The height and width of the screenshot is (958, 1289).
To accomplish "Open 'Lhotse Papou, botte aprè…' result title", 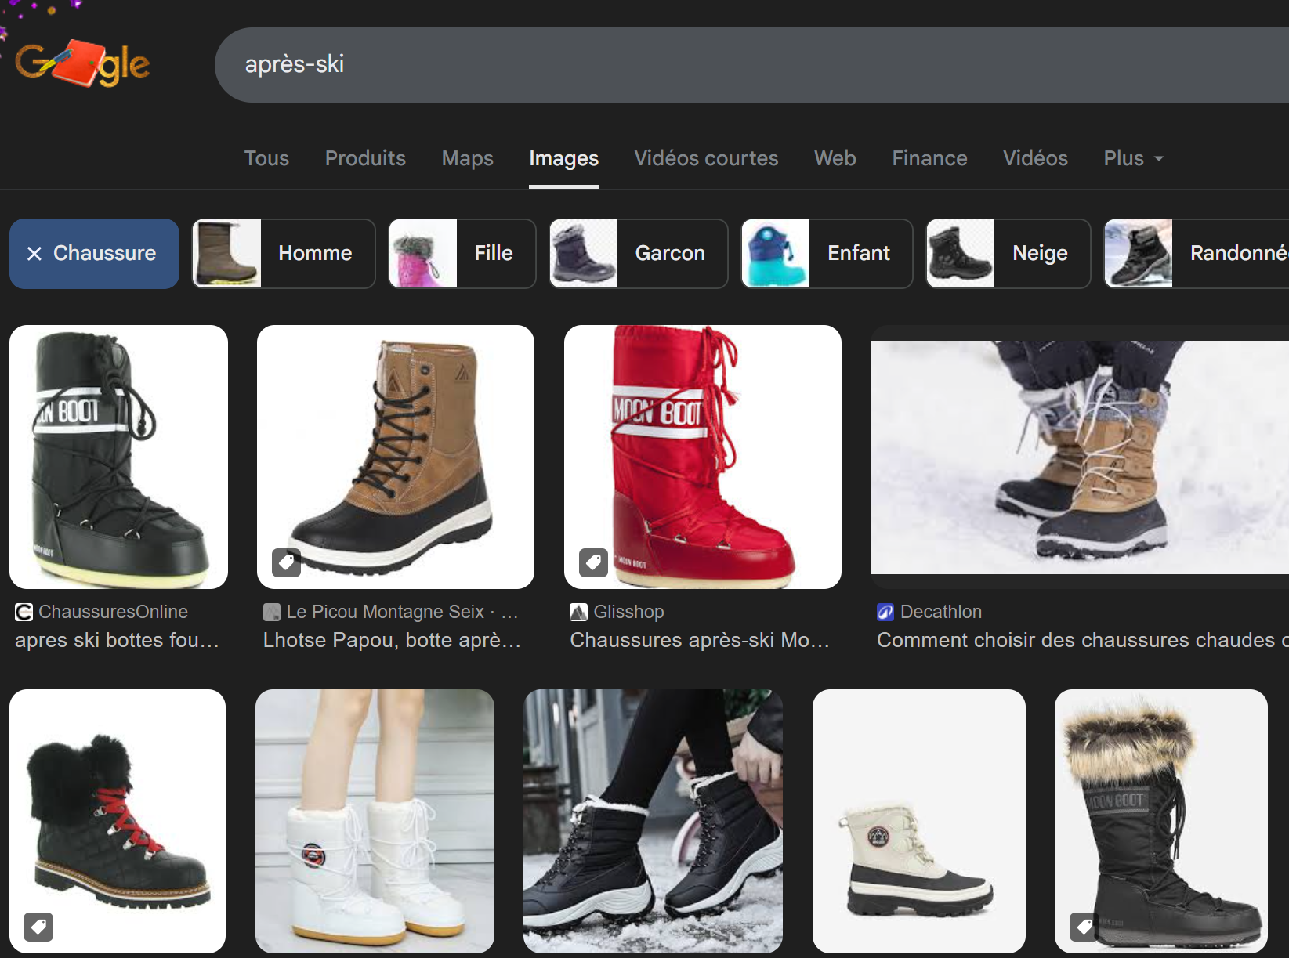I will click(392, 640).
